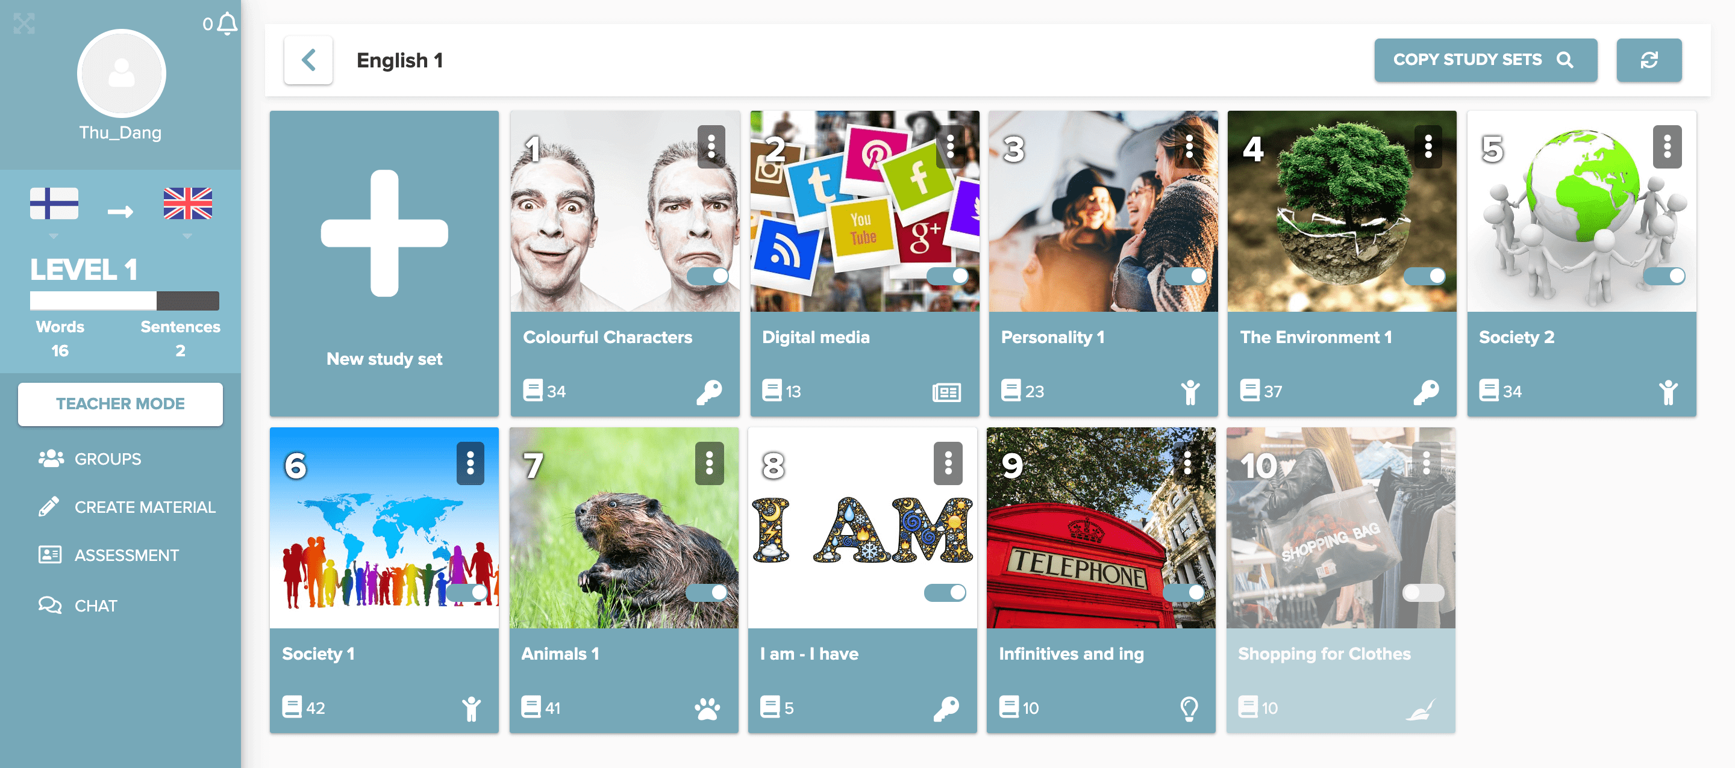Click the Level 1 progress bar
The width and height of the screenshot is (1735, 768).
coord(125,300)
